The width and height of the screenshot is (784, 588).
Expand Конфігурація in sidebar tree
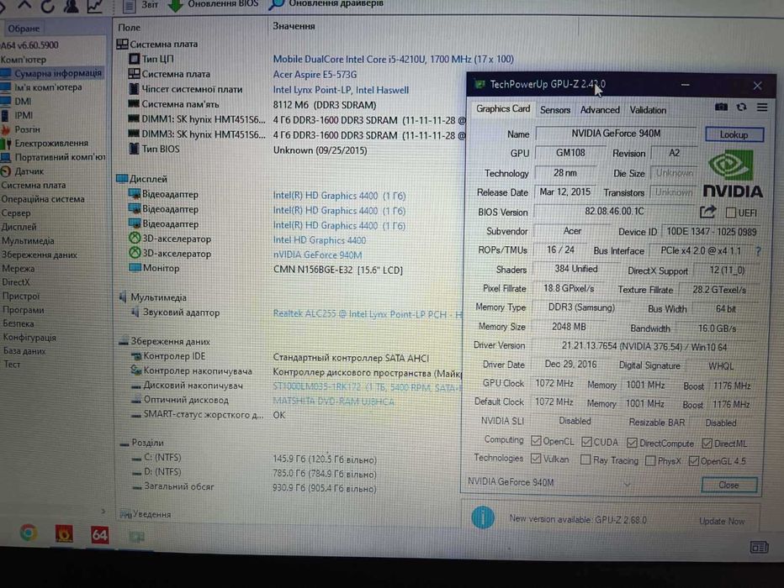click(29, 338)
